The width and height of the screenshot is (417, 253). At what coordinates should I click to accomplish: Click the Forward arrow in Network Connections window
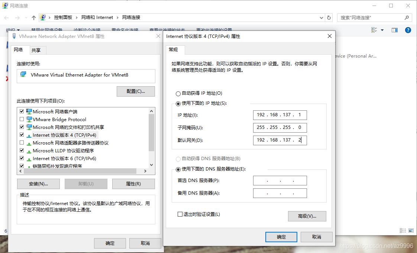[17, 18]
